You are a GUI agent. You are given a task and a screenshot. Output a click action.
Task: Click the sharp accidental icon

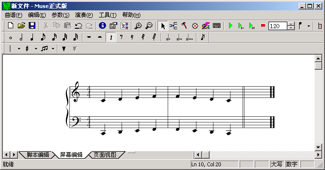coord(27,49)
